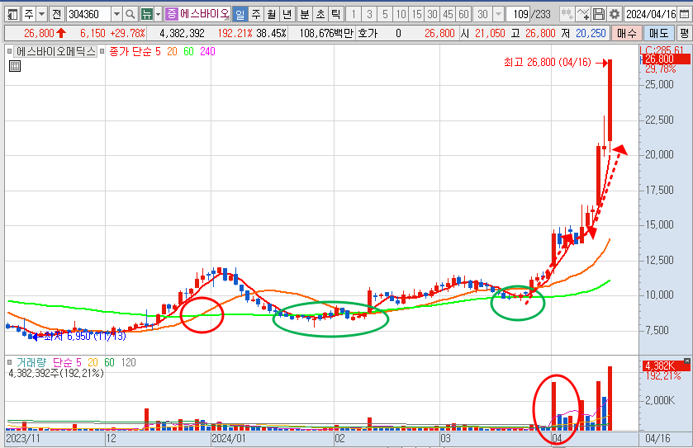Click the 평 button
The width and height of the screenshot is (693, 448).
click(x=684, y=33)
